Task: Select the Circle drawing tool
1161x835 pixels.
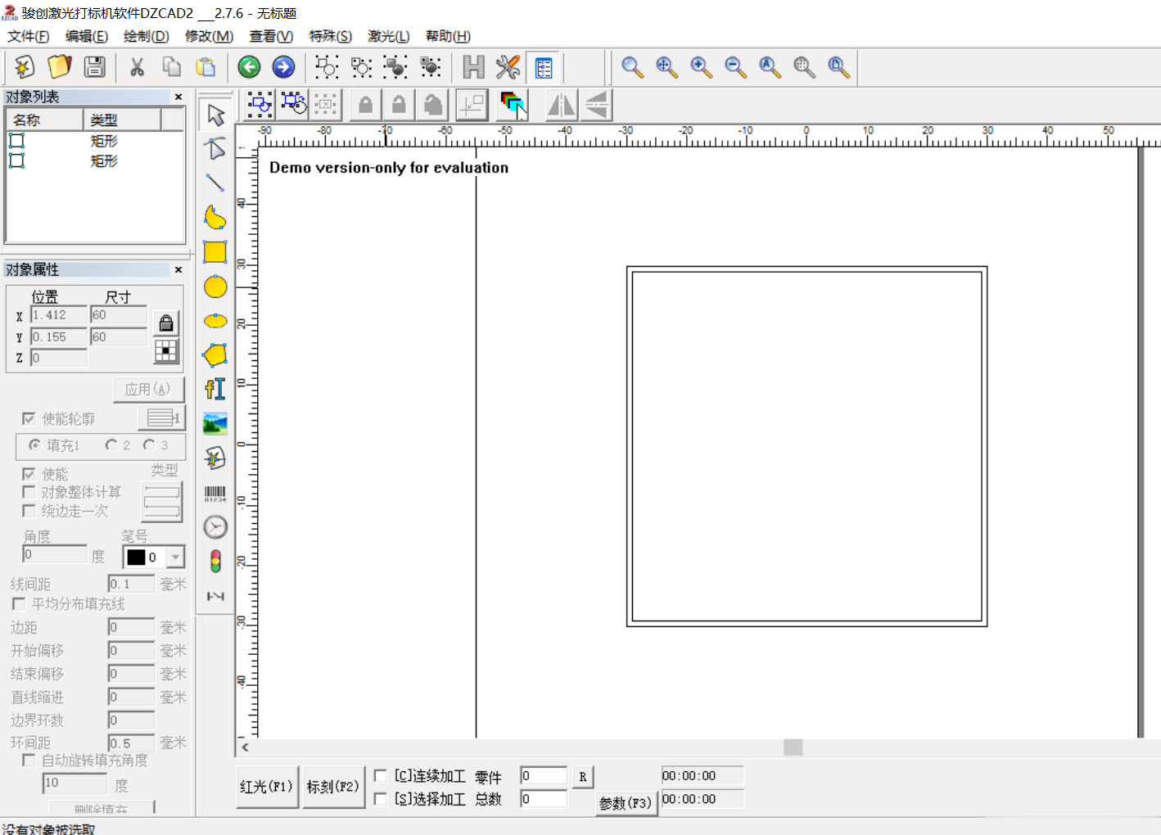Action: coord(215,287)
